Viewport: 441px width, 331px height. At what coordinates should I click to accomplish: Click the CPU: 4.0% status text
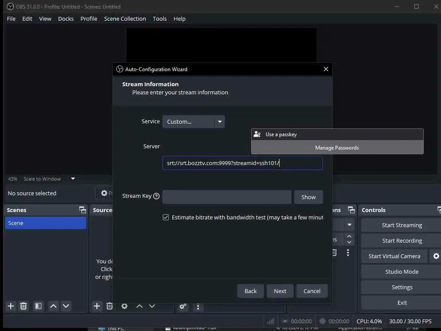[x=369, y=321]
